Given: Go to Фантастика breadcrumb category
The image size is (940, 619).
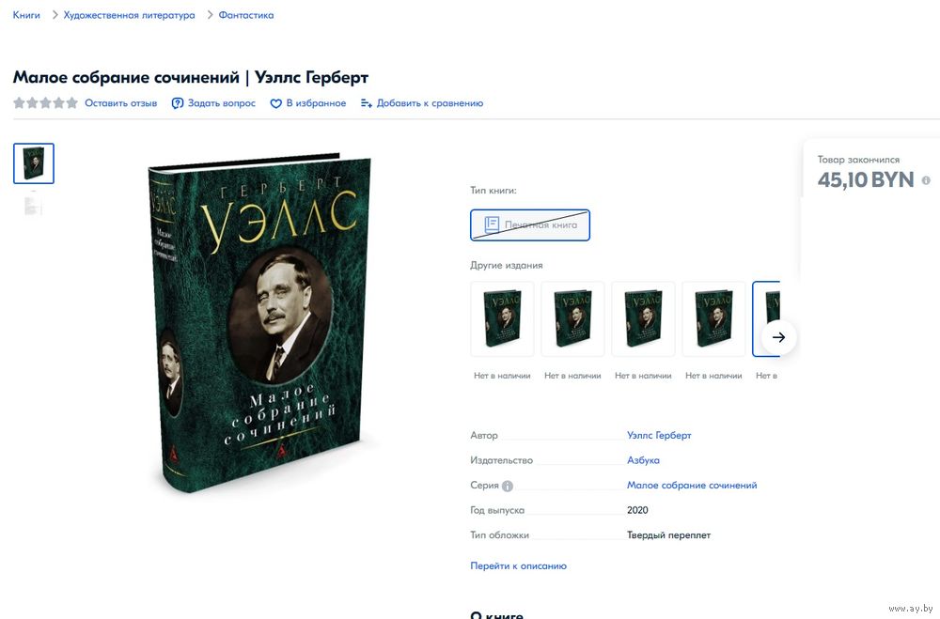Looking at the screenshot, I should point(246,15).
